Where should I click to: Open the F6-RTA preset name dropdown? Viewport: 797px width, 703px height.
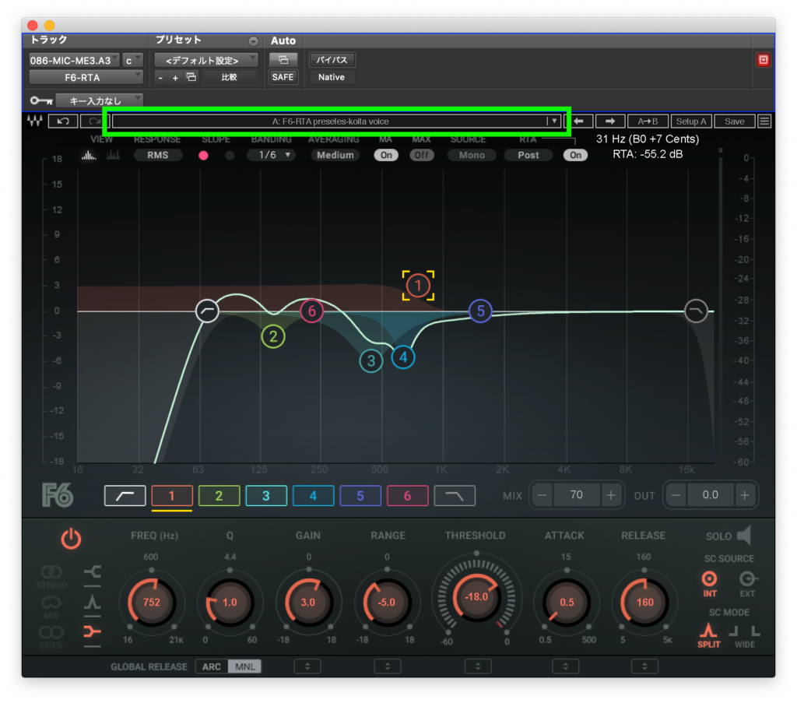[x=553, y=121]
